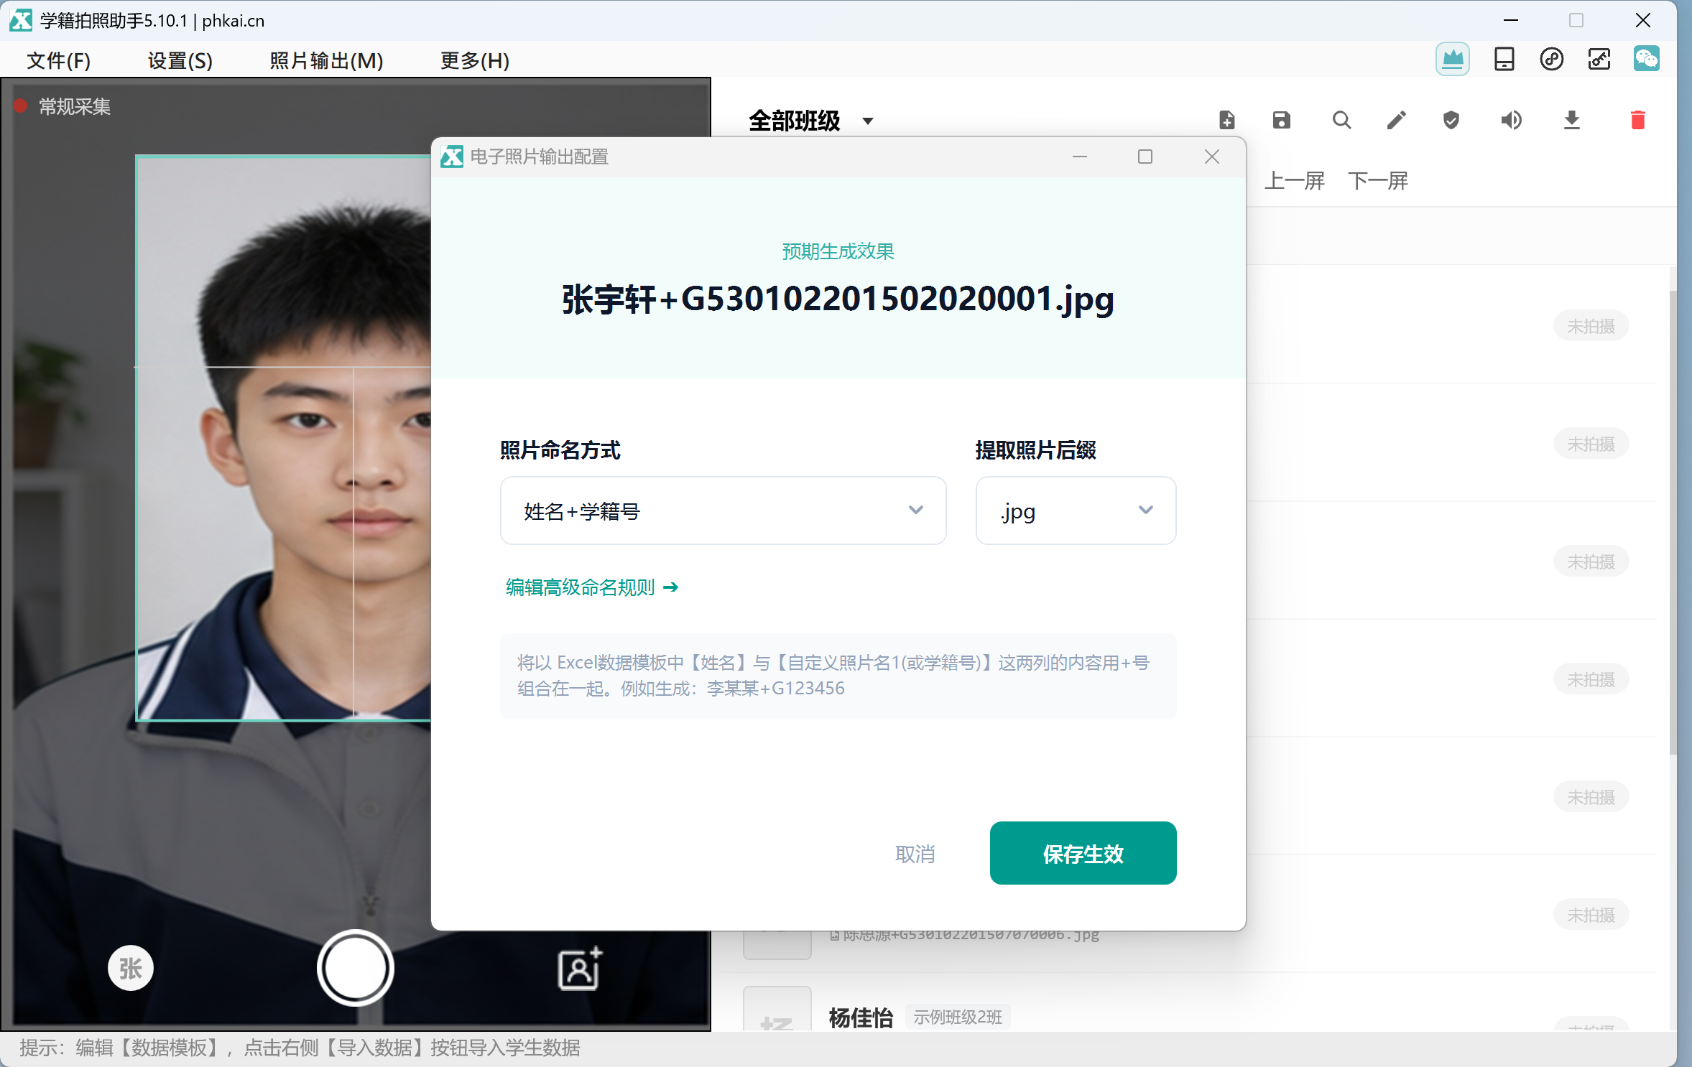The height and width of the screenshot is (1067, 1692).
Task: Click the preview filename 张宇轩+G530102201502020001.jpg
Action: (838, 299)
